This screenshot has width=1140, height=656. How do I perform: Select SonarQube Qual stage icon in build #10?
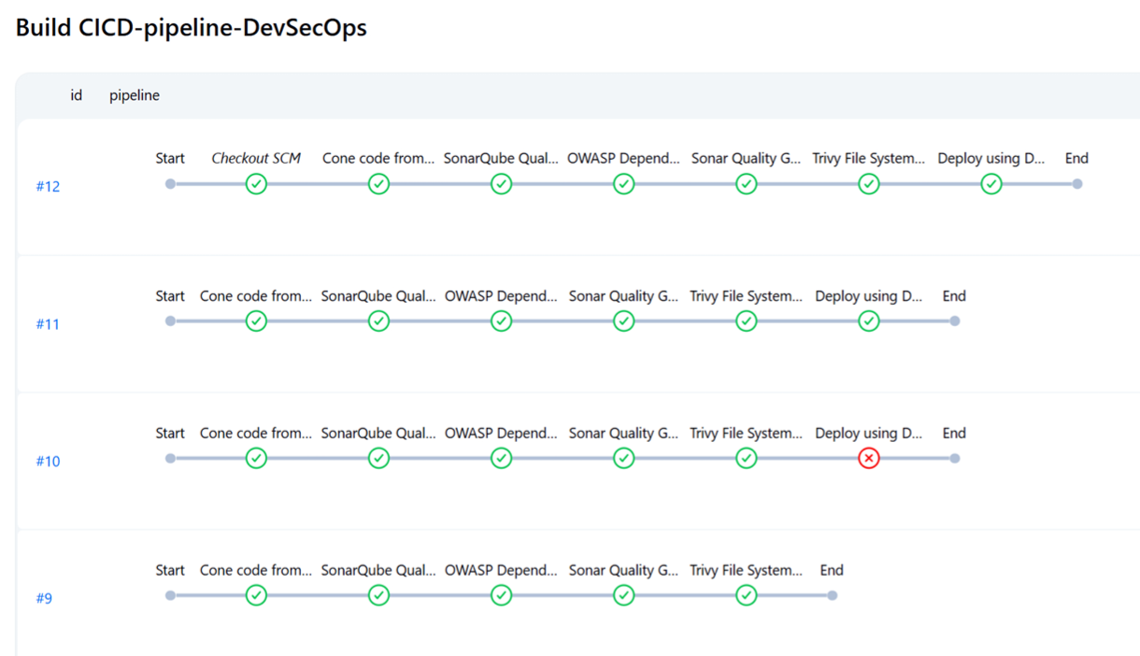click(378, 459)
